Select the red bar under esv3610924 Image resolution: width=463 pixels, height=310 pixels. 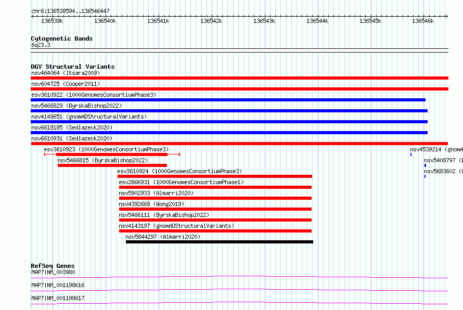(x=215, y=176)
